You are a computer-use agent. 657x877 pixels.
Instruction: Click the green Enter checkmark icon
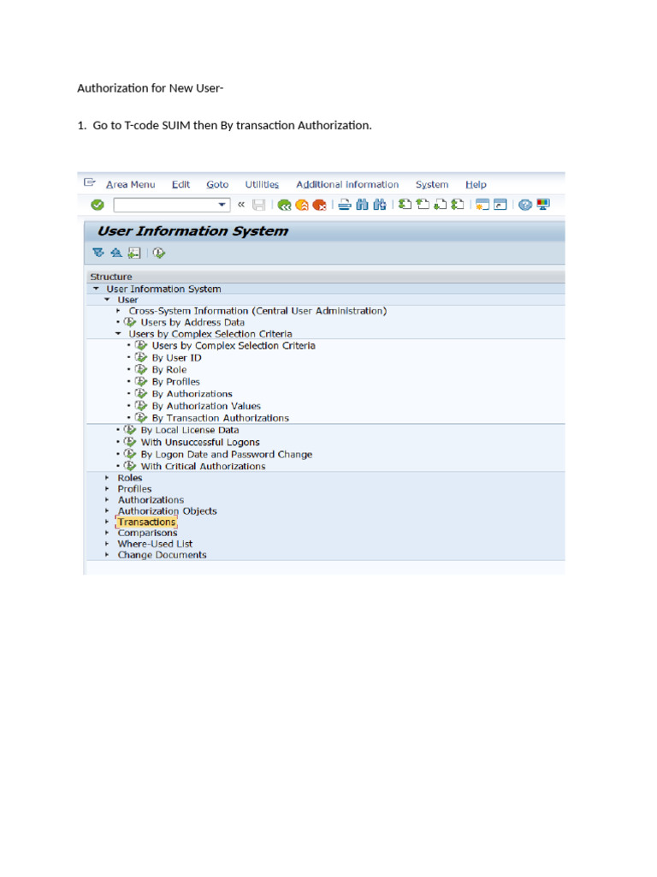click(x=98, y=206)
